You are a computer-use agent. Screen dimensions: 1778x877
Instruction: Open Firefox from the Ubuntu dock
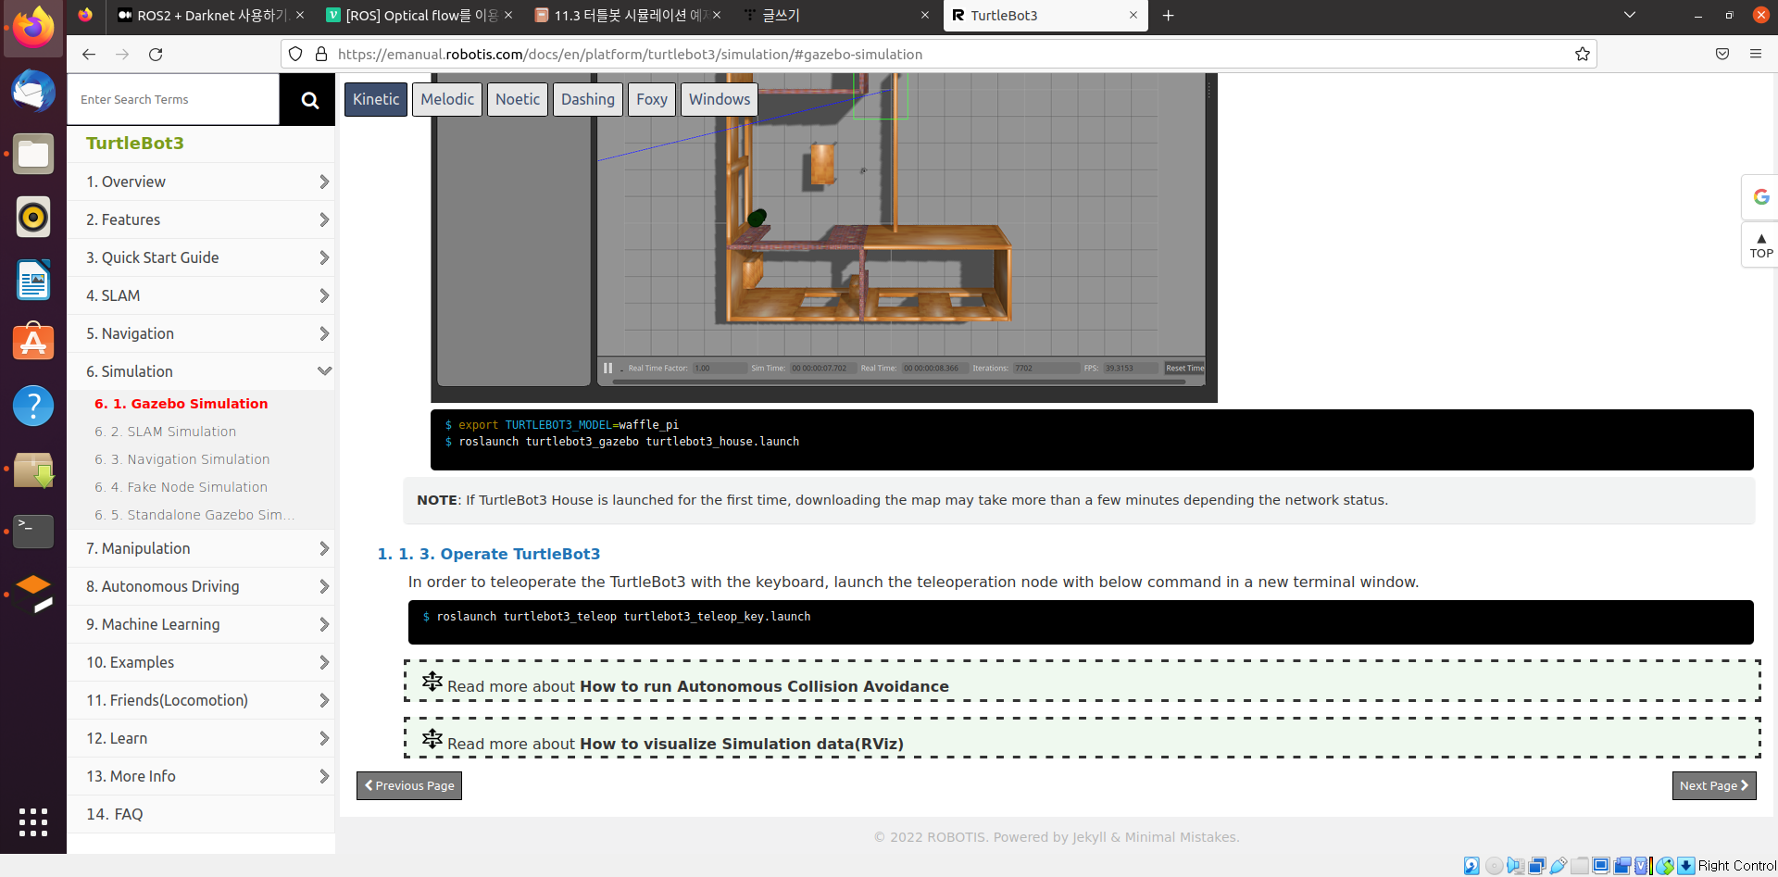click(33, 28)
